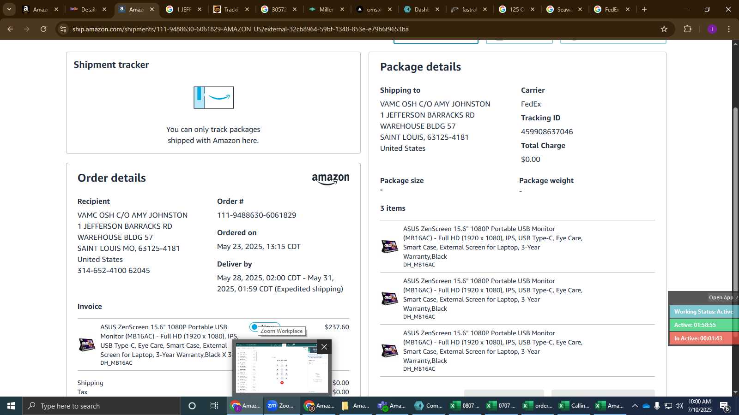
Task: Open Microsoft Teams on the taskbar
Action: click(392, 406)
